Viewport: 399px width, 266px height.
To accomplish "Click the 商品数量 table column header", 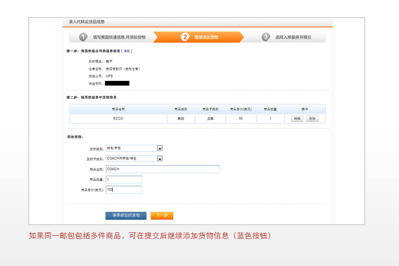I will 270,109.
